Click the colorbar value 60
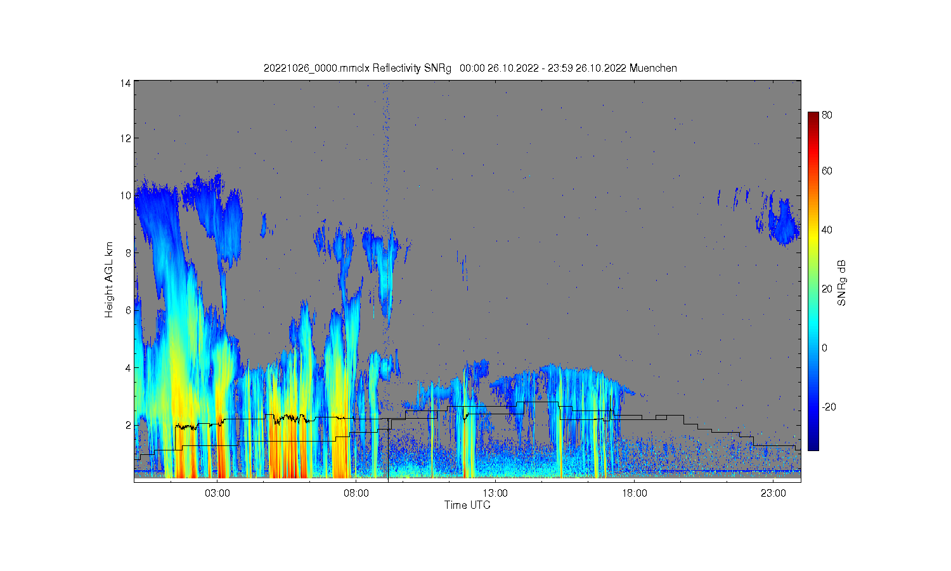The image size is (951, 571). 827,171
